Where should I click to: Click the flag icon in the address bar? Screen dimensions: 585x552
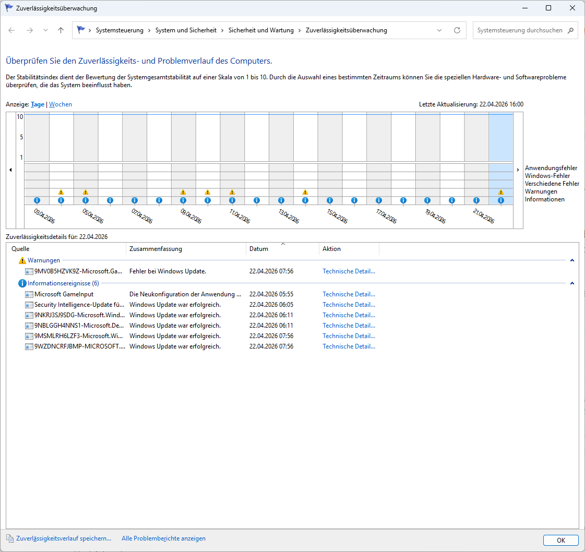(x=80, y=30)
